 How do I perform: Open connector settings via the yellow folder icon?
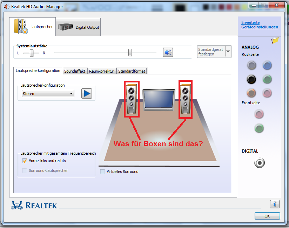coord(275,40)
